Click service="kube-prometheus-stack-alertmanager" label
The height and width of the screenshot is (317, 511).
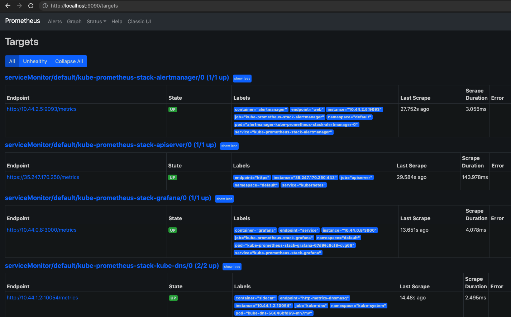pos(283,132)
